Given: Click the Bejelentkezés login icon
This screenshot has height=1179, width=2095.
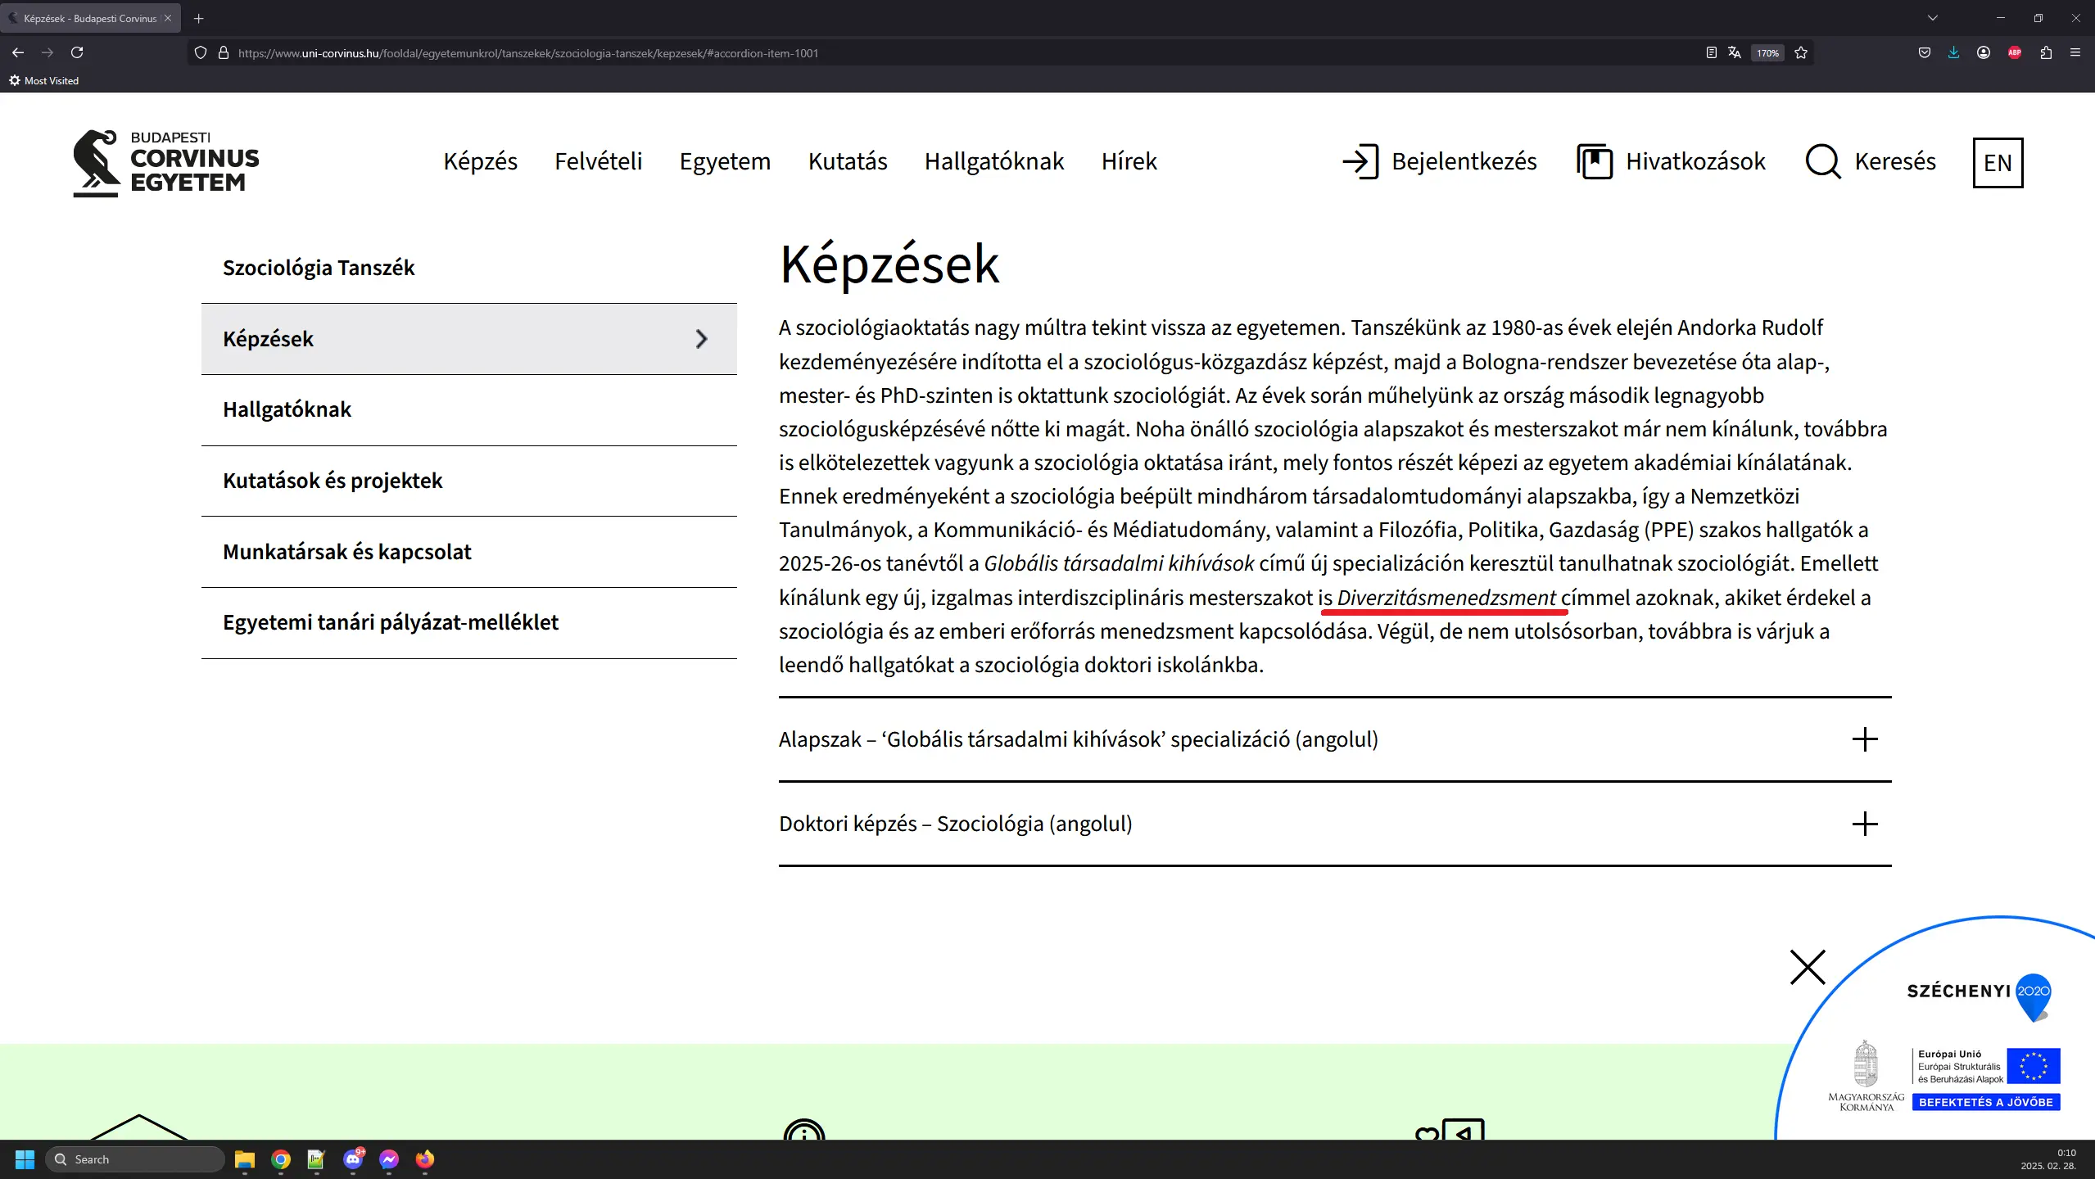Looking at the screenshot, I should pyautogui.click(x=1360, y=161).
